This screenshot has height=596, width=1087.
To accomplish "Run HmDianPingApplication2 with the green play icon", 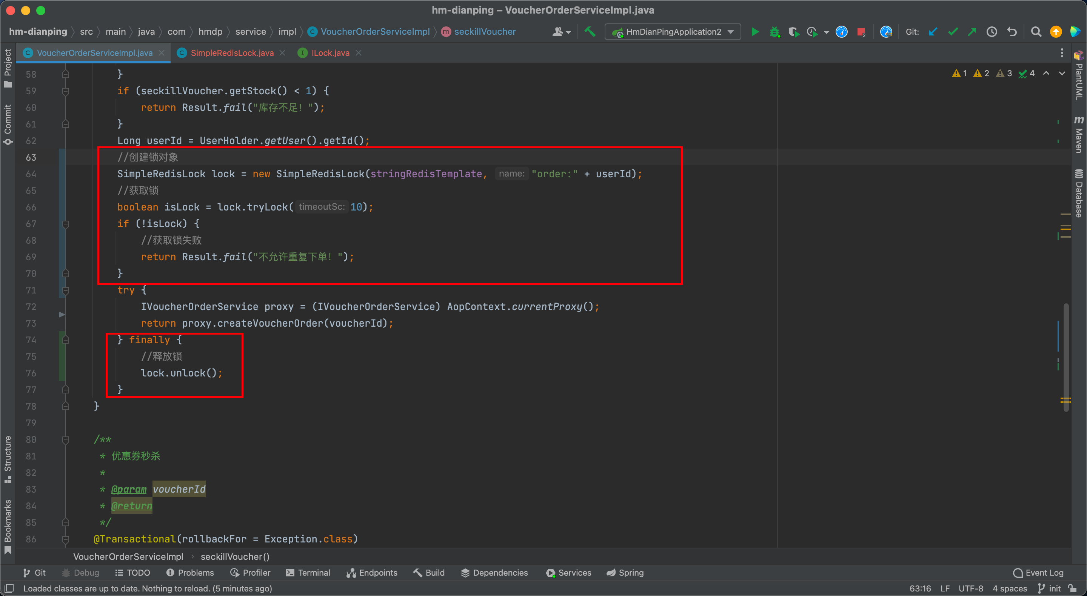I will (x=755, y=32).
